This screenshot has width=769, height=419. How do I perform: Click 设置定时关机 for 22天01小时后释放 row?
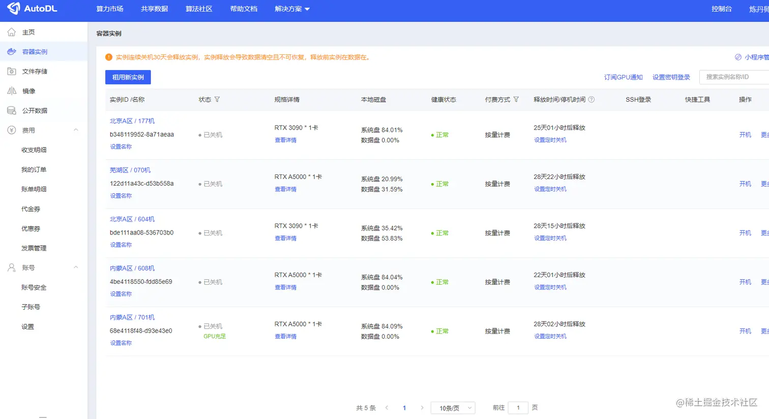[x=550, y=287]
